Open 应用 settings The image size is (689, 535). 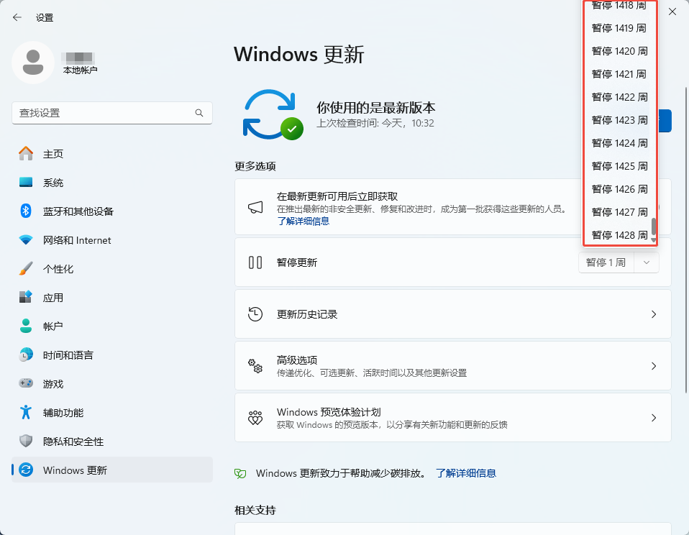point(112,298)
